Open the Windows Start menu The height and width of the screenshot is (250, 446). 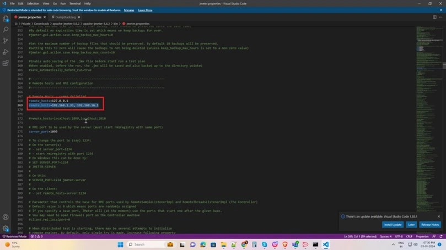120,245
